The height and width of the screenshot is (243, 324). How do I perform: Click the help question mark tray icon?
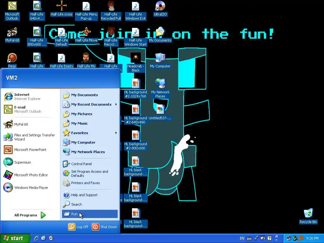[270, 238]
